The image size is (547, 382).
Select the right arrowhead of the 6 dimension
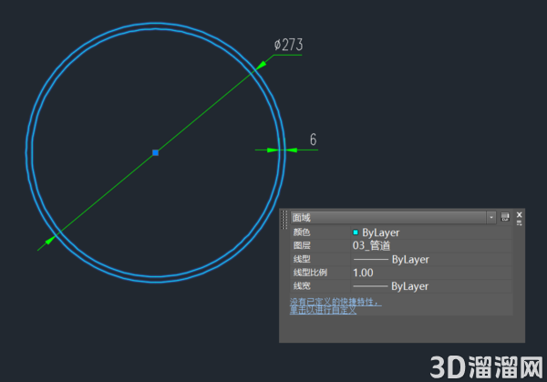(x=292, y=150)
